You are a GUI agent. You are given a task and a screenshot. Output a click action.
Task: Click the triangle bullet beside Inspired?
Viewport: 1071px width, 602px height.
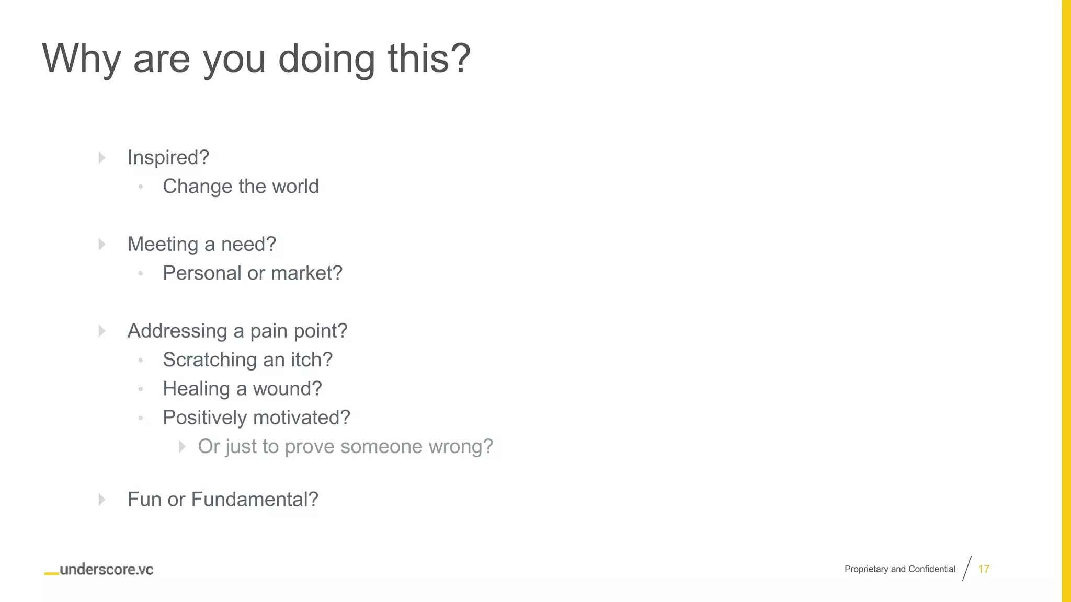coord(102,157)
